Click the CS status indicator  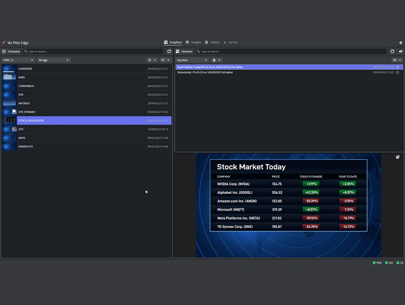point(400,263)
